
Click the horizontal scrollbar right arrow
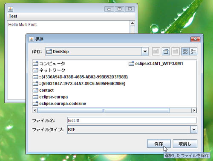[x=194, y=110]
